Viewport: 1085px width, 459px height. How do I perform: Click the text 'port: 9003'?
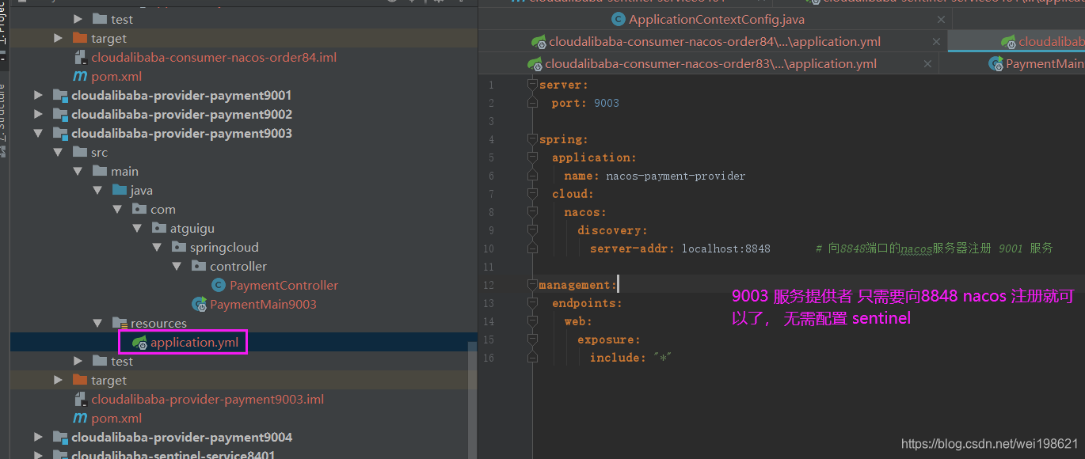point(585,103)
